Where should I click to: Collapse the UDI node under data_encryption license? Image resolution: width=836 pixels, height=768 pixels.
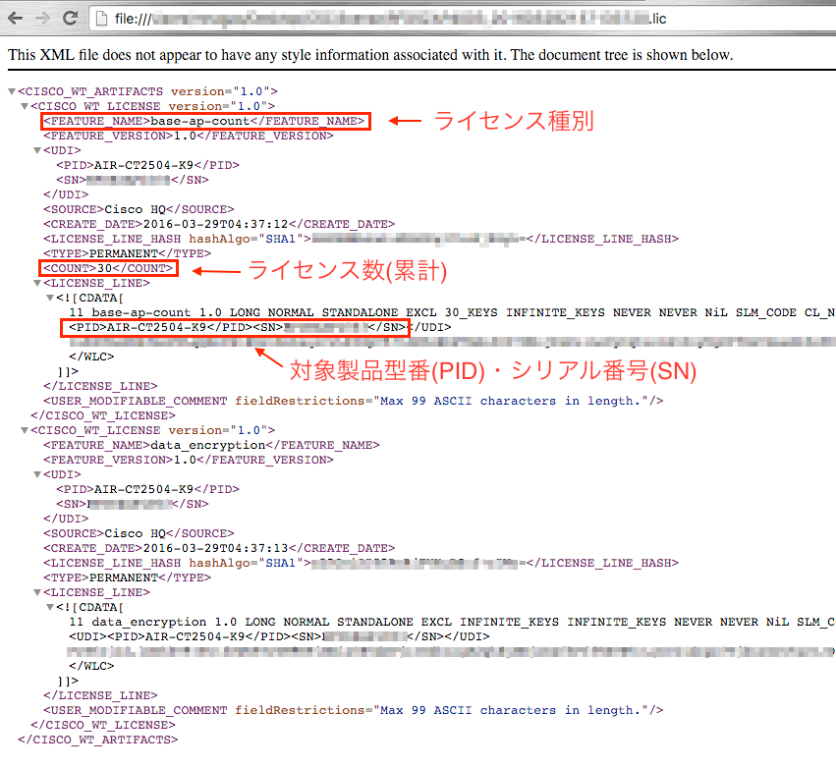[37, 474]
